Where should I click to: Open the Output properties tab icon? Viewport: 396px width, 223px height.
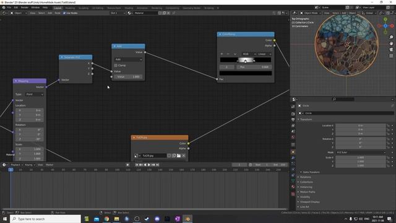point(293,120)
